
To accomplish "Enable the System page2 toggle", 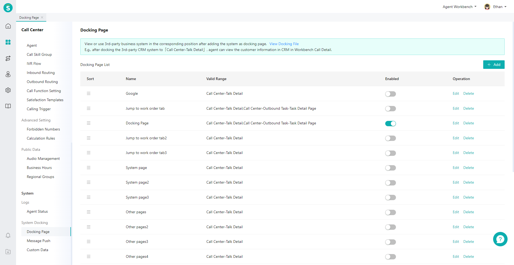I will (391, 183).
